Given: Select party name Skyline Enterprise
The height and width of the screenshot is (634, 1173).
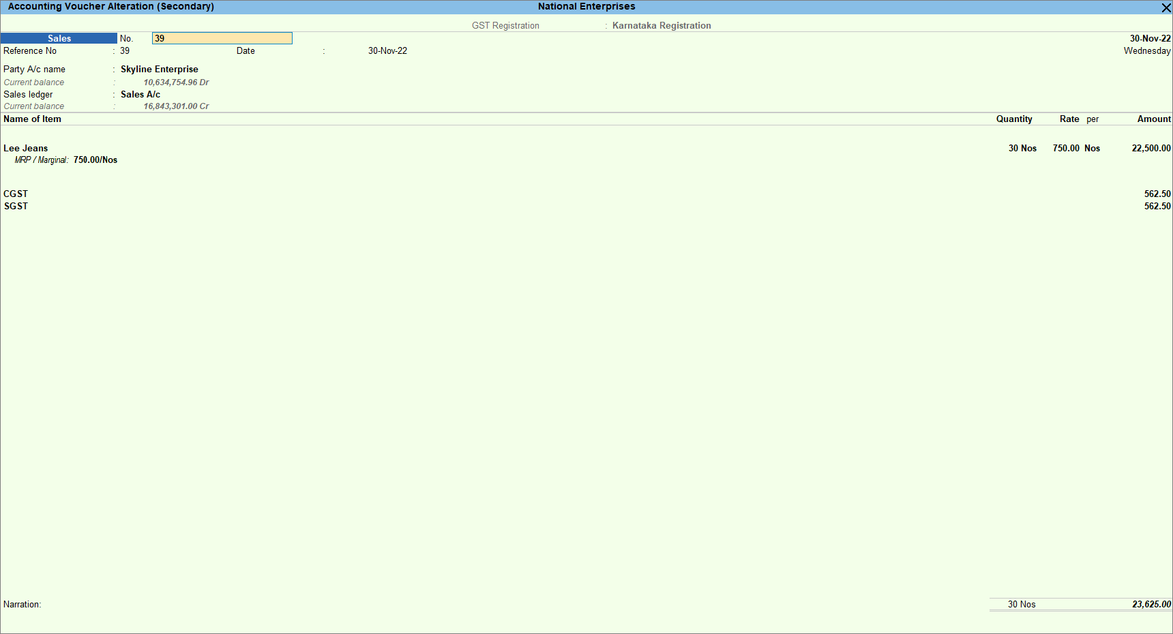Looking at the screenshot, I should point(160,69).
